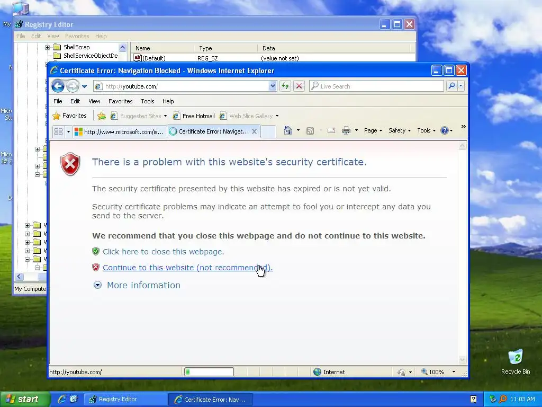Open the Print options dropdown arrow

coord(356,130)
